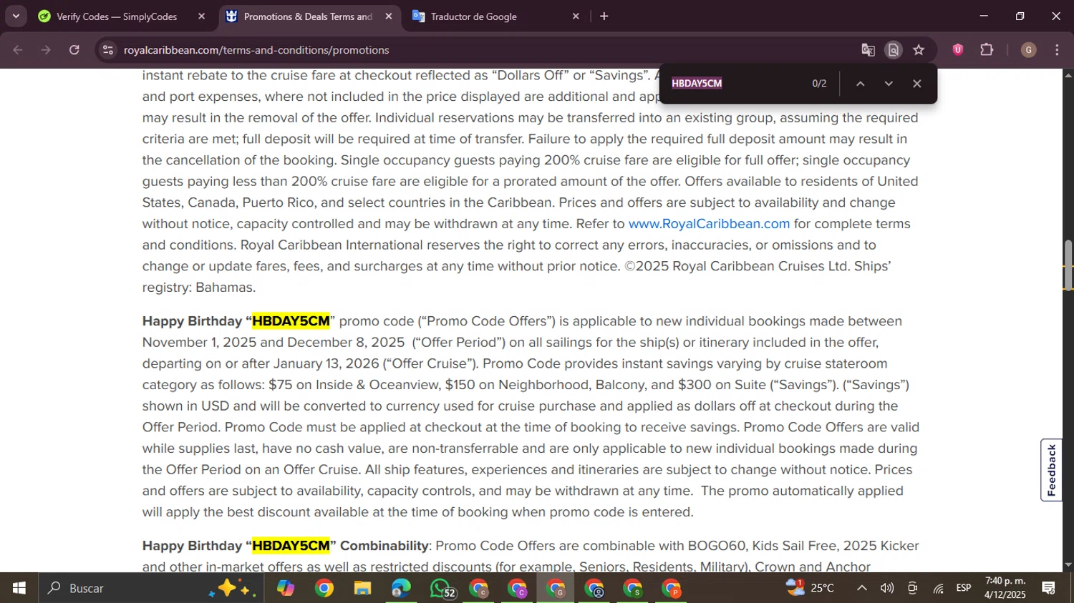Image resolution: width=1074 pixels, height=603 pixels.
Task: Reload the current page
Action: [74, 50]
